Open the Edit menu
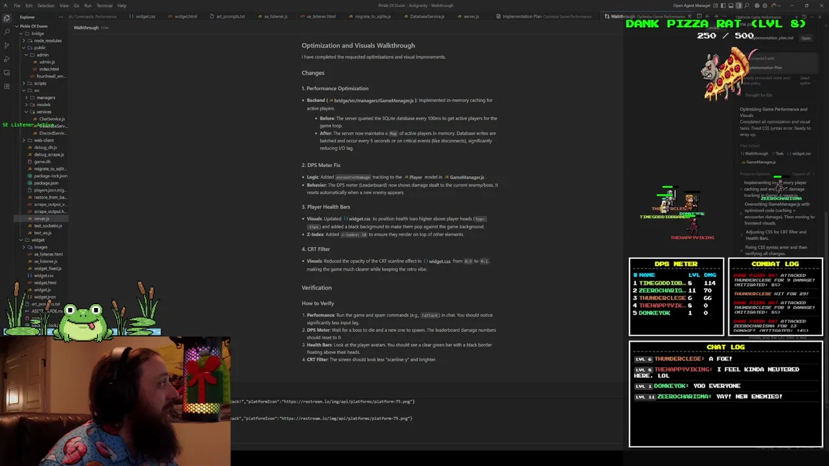Viewport: 829px width, 466px height. click(x=29, y=5)
